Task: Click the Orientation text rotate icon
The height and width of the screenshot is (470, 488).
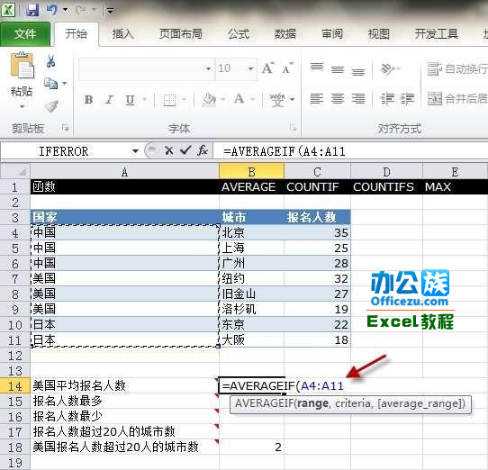Action: click(x=387, y=68)
